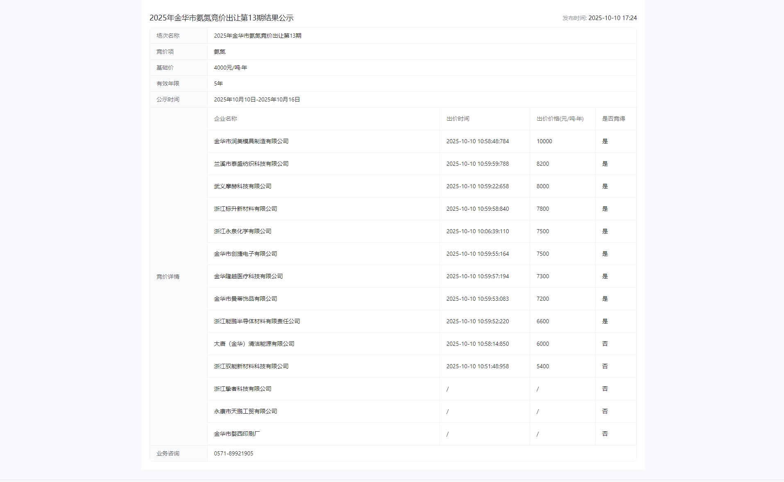Click the consultation phone number 0571-89921905
784x482 pixels.
(233, 453)
